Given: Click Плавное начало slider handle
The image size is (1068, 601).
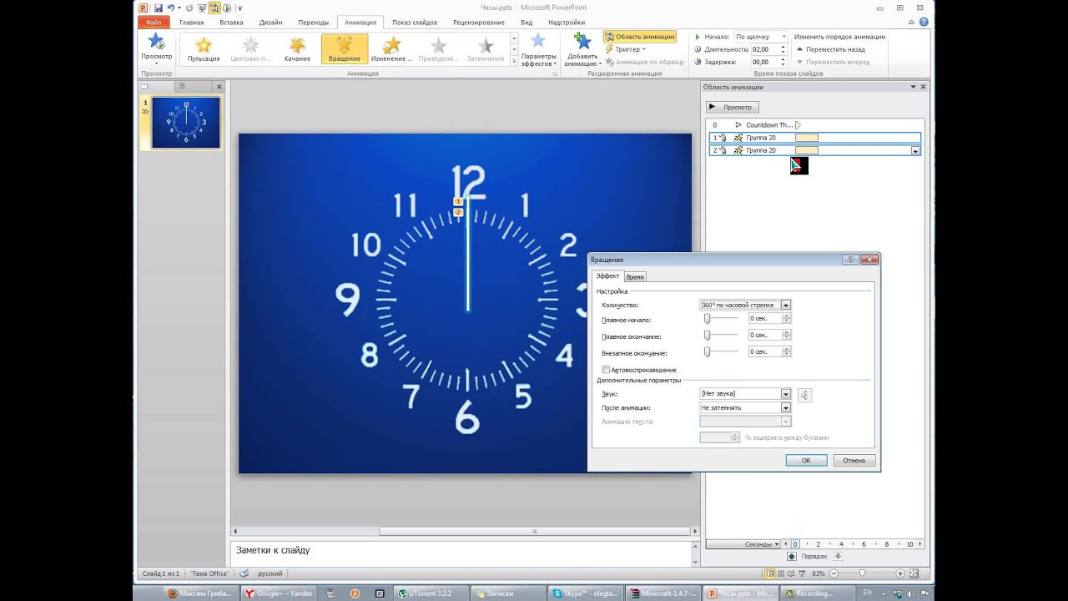Looking at the screenshot, I should coord(707,319).
